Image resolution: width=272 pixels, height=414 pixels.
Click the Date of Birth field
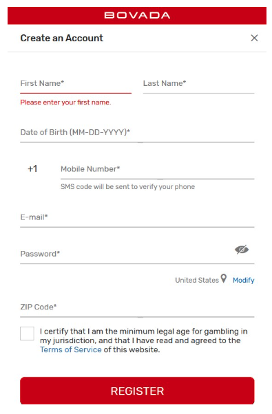coord(137,133)
